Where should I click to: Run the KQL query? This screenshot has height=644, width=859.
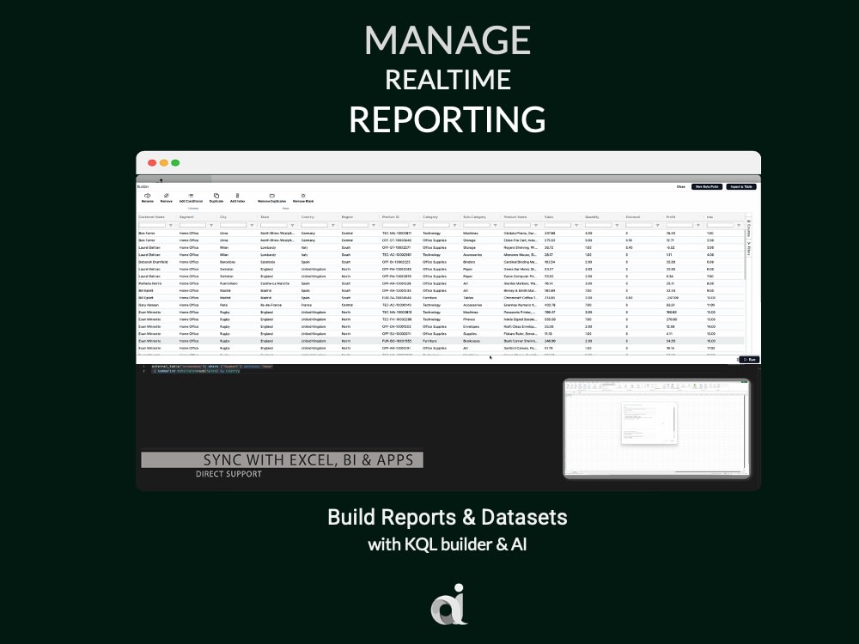tap(749, 360)
